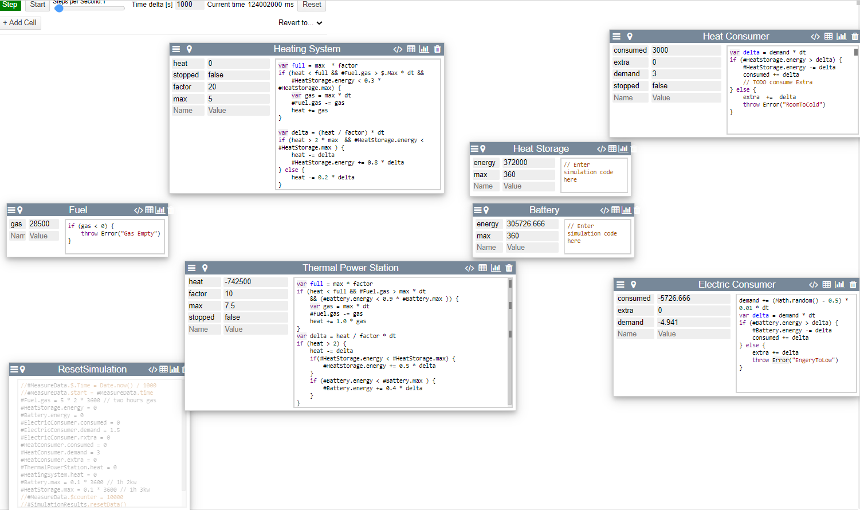Screen dimensions: 860x510
Task: Delete the Heating System cell with trash icon
Action: pyautogui.click(x=437, y=49)
